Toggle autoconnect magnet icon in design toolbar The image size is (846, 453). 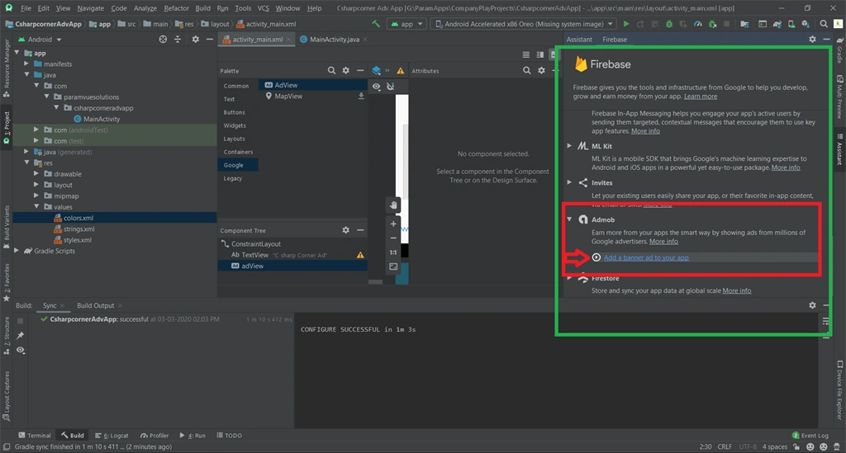pos(391,86)
